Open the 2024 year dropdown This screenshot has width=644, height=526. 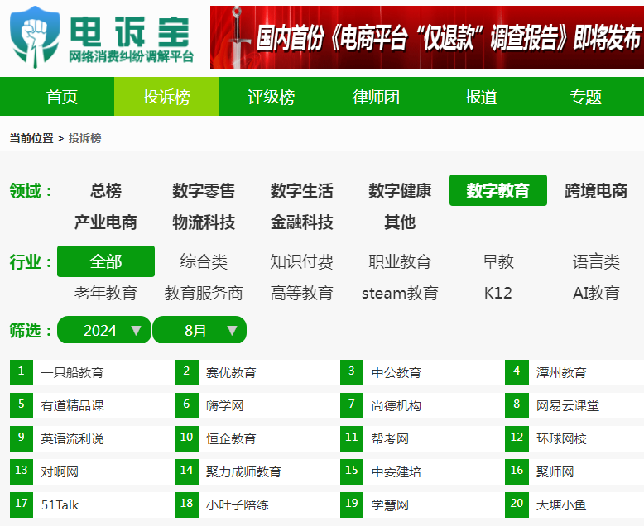pyautogui.click(x=104, y=330)
